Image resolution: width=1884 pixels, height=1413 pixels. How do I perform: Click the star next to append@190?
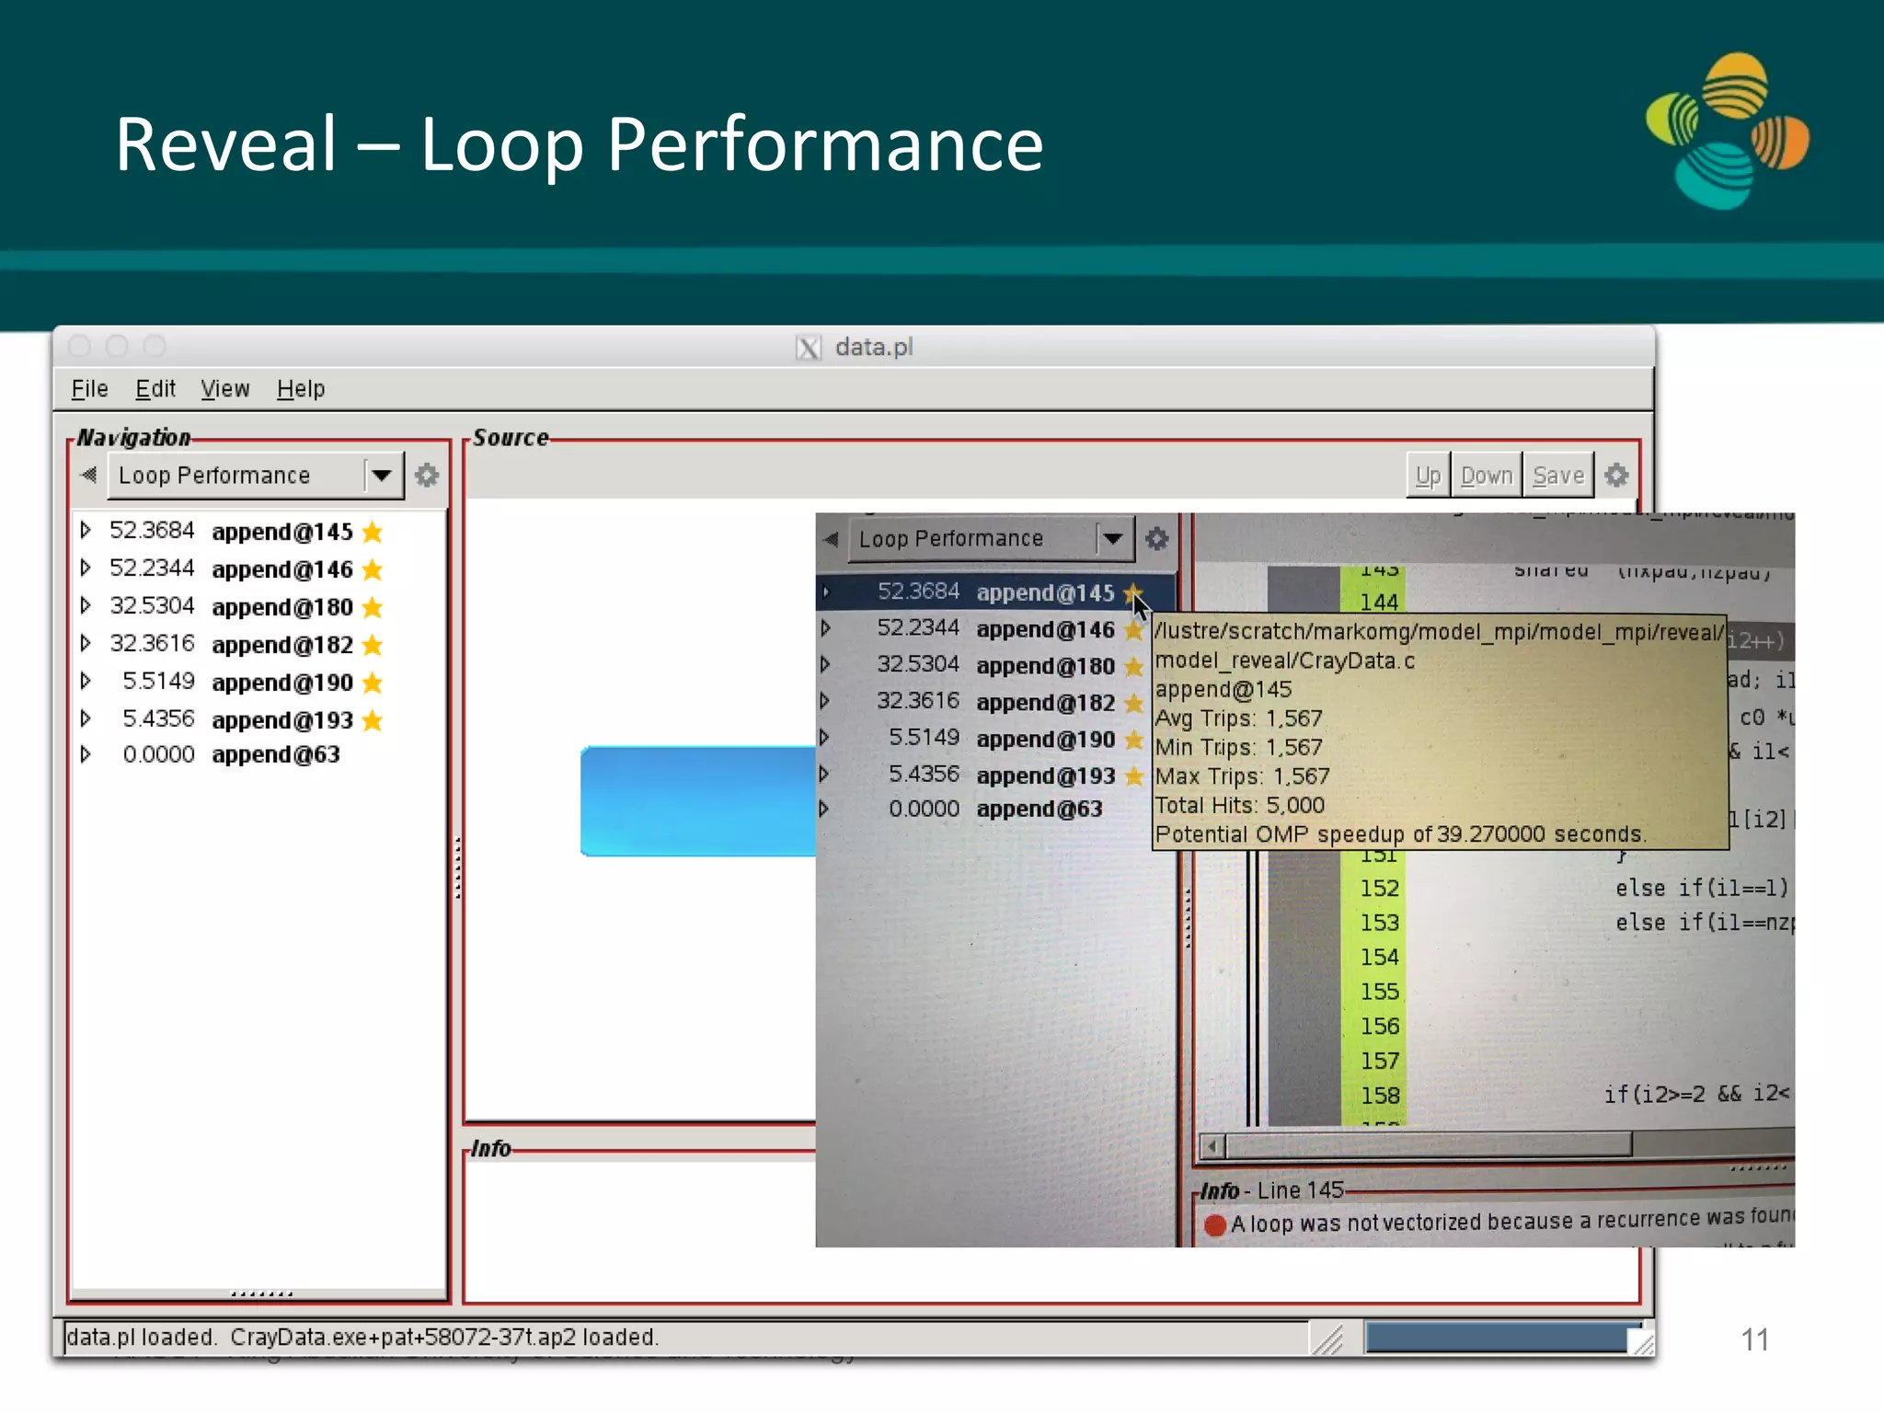(373, 683)
